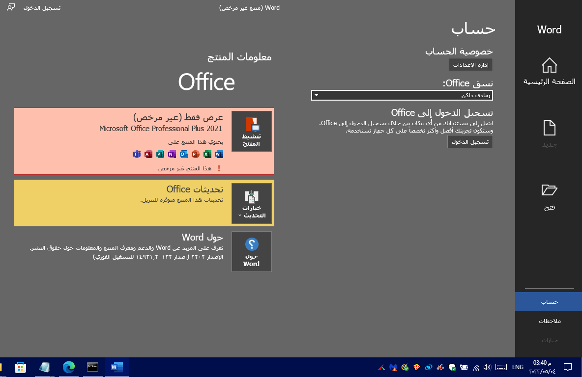Open Microsoft Edge from the taskbar
Viewport: 582px width, 377px height.
click(69, 367)
